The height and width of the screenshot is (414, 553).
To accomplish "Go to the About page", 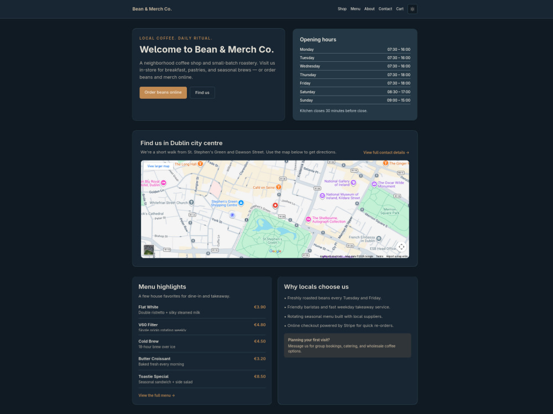I will [369, 9].
